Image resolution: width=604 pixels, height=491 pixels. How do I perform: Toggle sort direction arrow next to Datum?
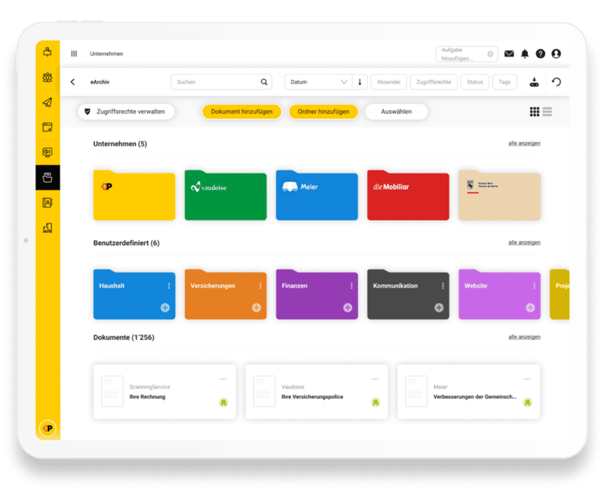360,82
